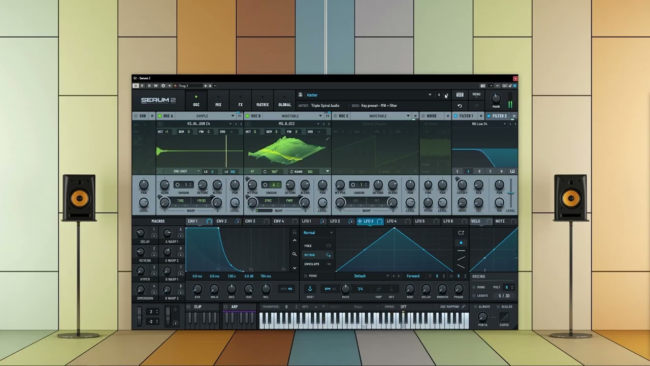Open the preset browser list icon
The width and height of the screenshot is (650, 366).
pyautogui.click(x=460, y=95)
